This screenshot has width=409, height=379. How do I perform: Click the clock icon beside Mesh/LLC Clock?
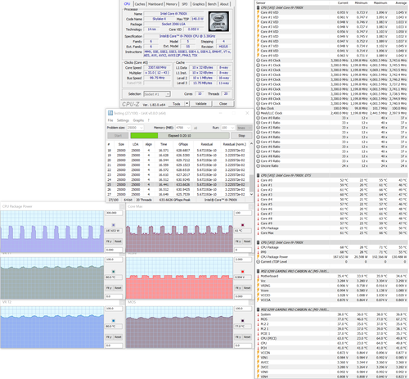[258, 113]
